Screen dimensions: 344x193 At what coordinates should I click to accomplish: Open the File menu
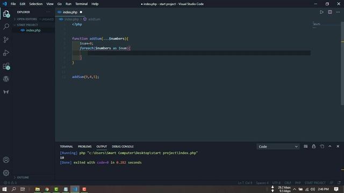click(x=13, y=4)
